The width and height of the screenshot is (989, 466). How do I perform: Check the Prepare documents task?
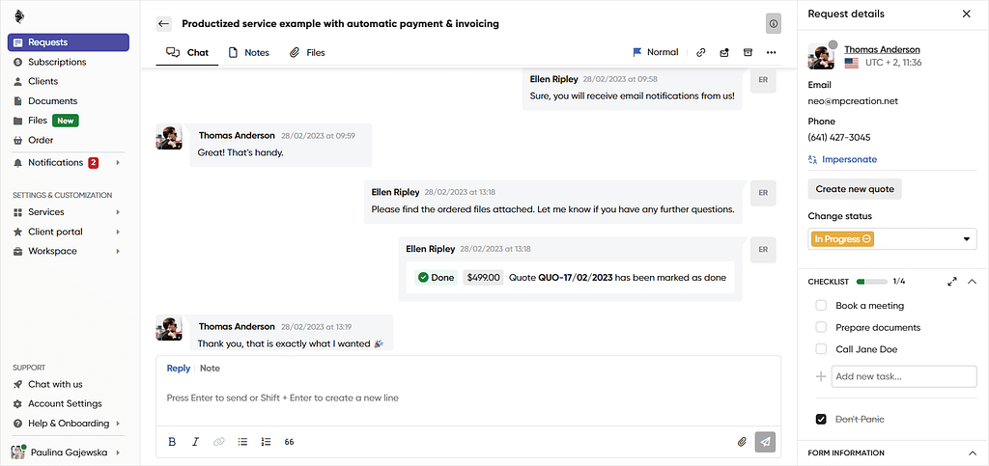pyautogui.click(x=821, y=327)
